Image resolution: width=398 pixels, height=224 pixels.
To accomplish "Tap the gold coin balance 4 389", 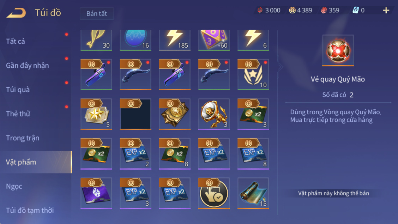I will pyautogui.click(x=301, y=10).
